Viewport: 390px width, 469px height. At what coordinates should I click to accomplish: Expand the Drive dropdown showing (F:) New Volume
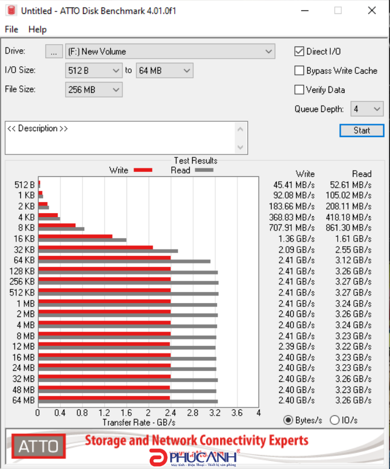pyautogui.click(x=170, y=52)
